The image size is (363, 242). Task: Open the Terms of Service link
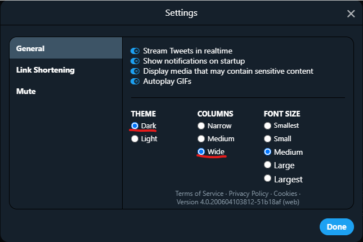coord(199,194)
